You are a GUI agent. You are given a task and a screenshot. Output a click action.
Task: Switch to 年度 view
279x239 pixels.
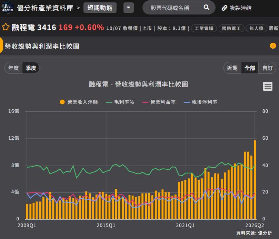coord(13,68)
